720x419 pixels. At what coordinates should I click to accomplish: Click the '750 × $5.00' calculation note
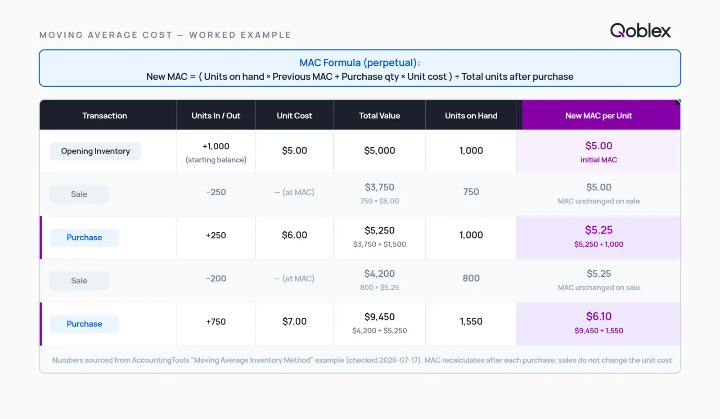[379, 201]
